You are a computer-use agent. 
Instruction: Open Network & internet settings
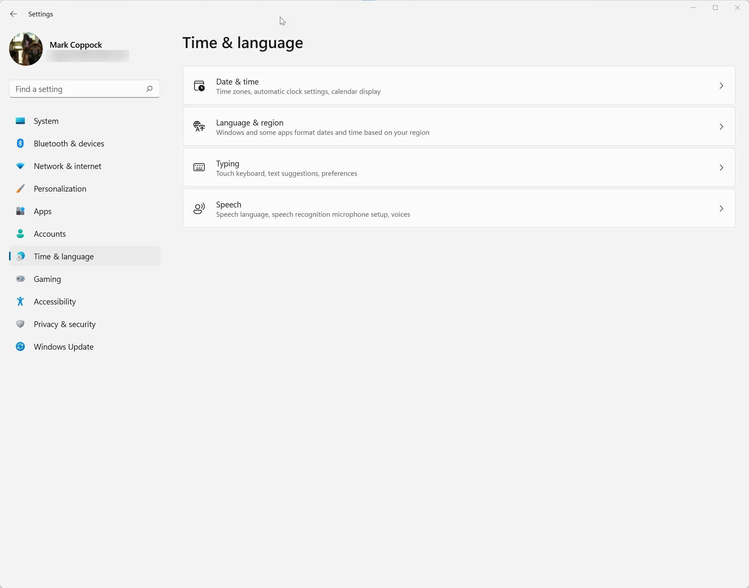tap(67, 166)
